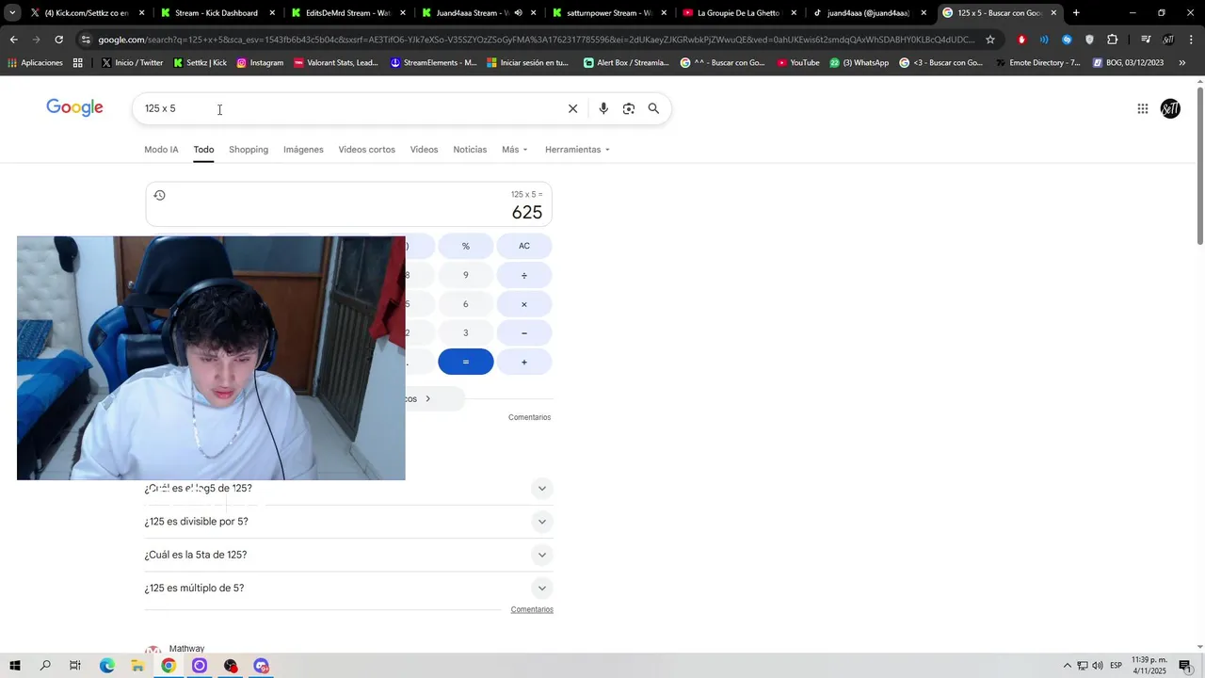
Task: Open Windows Start menu
Action: point(15,666)
